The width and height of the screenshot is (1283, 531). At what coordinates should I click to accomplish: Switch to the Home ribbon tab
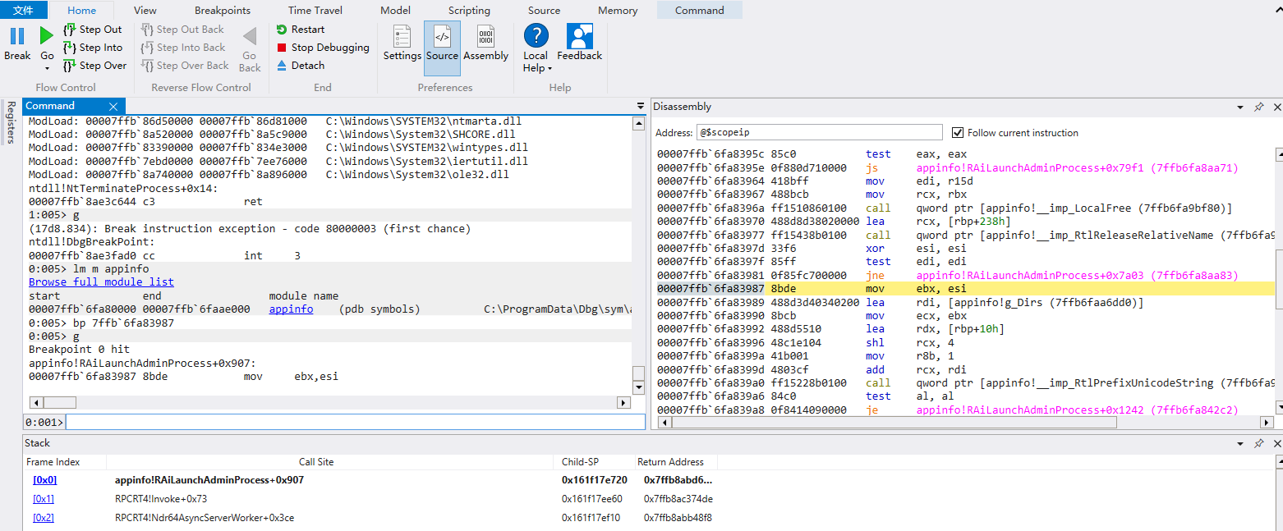[81, 11]
